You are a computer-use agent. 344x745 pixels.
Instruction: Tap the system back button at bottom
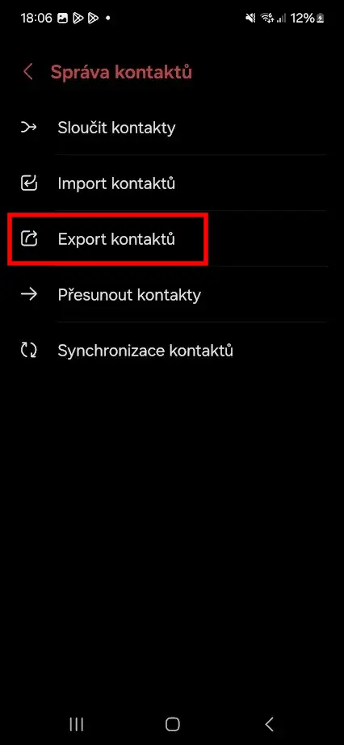[x=269, y=724]
